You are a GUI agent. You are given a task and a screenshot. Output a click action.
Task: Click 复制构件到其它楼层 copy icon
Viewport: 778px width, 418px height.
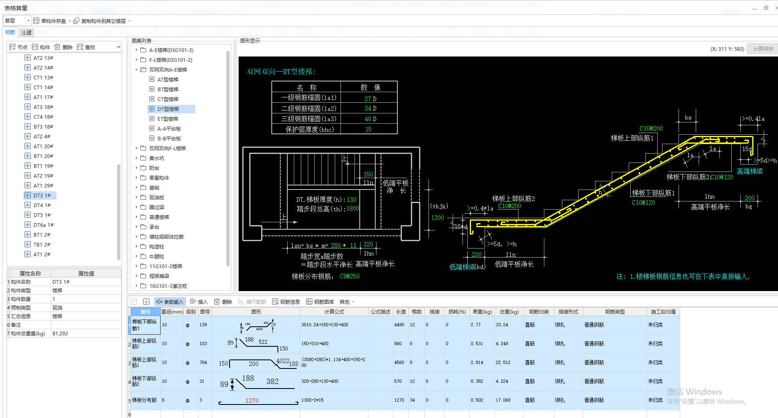[76, 21]
